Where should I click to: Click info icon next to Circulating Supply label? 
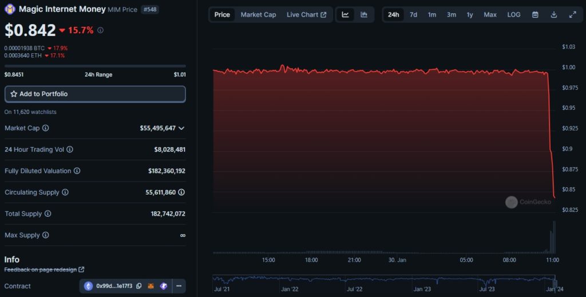[65, 192]
